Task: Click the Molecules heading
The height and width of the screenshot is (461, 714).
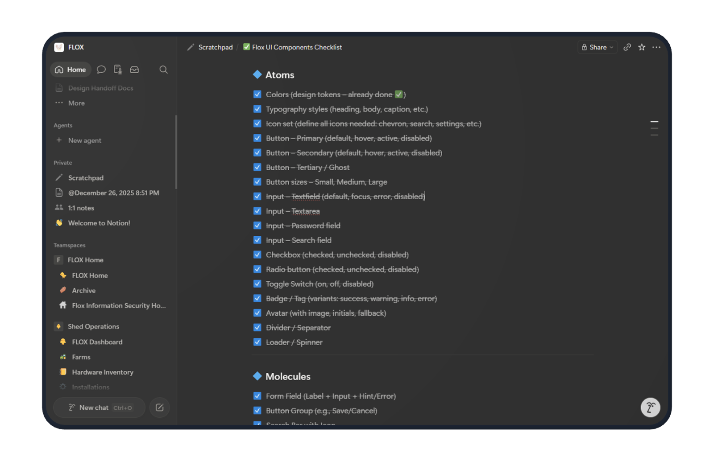Action: [288, 376]
